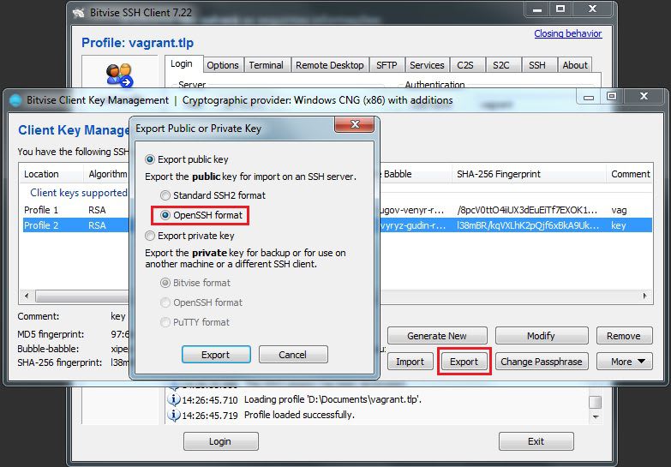Click the Remove key button

(624, 336)
